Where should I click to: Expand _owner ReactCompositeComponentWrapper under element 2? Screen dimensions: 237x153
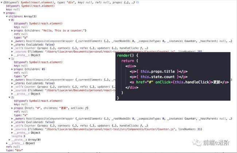[x=12, y=119]
